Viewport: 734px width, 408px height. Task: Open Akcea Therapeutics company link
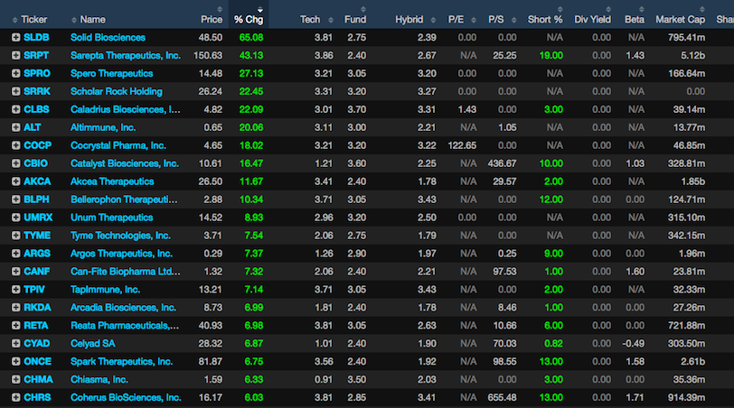click(112, 181)
